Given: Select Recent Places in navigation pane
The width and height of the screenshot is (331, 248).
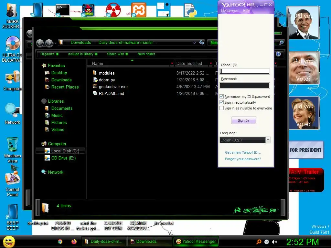Looking at the screenshot, I should (65, 87).
